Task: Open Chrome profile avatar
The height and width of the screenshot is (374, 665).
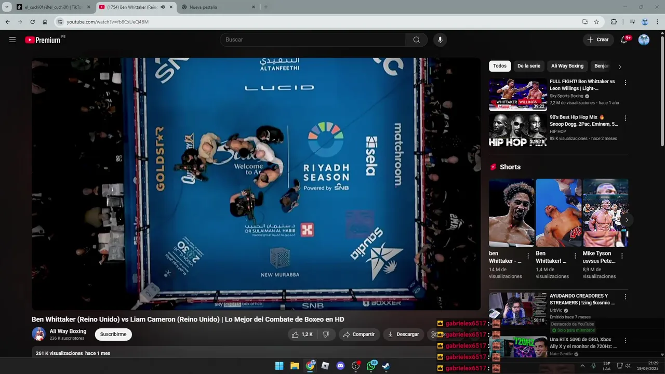Action: point(645,22)
